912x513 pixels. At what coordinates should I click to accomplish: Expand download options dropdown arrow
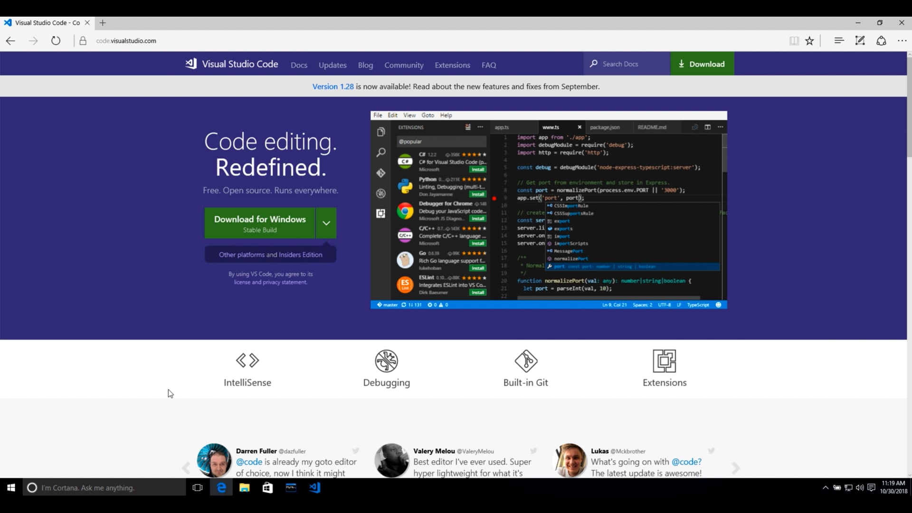(x=326, y=223)
